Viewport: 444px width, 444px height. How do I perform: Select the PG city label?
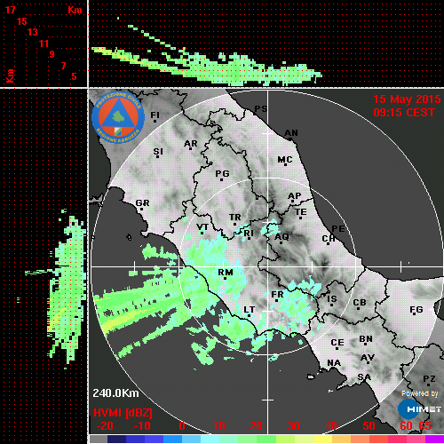[x=222, y=173]
